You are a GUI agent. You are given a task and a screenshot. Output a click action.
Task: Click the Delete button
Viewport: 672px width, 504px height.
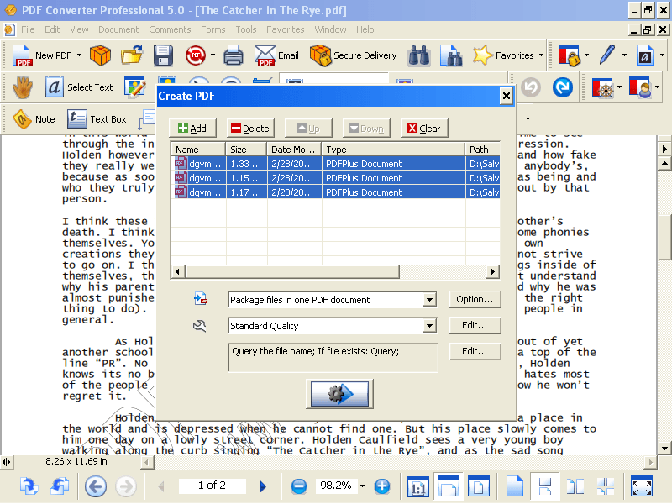(250, 129)
